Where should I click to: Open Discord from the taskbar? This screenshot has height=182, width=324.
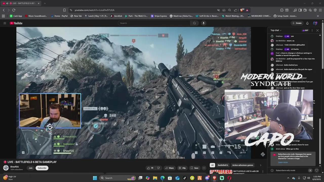click(207, 178)
